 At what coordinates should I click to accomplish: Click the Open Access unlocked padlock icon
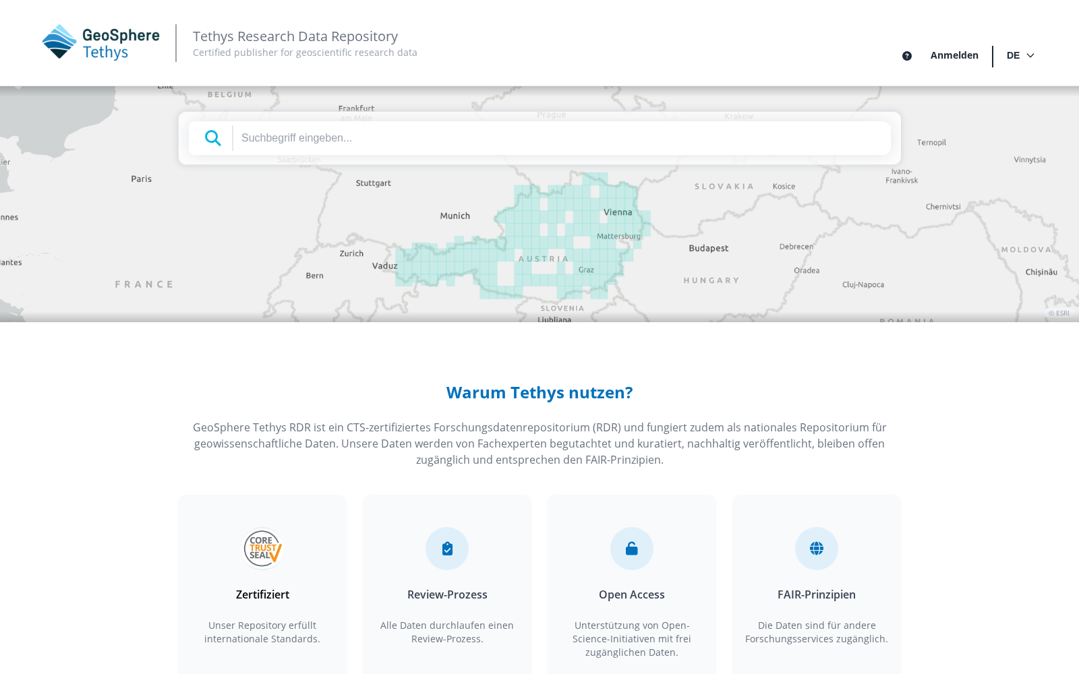coord(632,549)
